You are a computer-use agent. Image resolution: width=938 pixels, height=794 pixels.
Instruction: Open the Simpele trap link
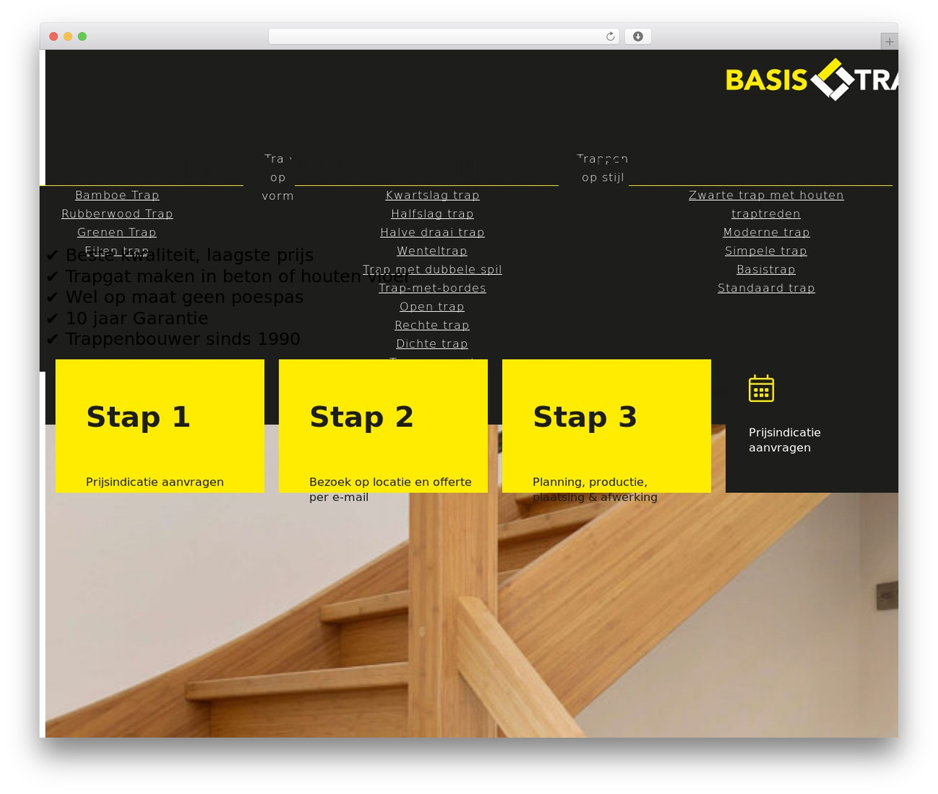coord(767,251)
